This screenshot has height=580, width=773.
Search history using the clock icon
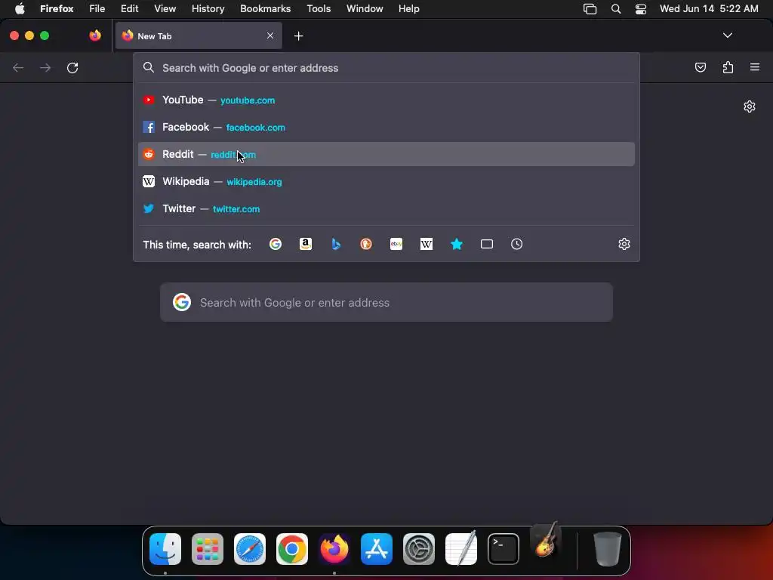click(516, 244)
